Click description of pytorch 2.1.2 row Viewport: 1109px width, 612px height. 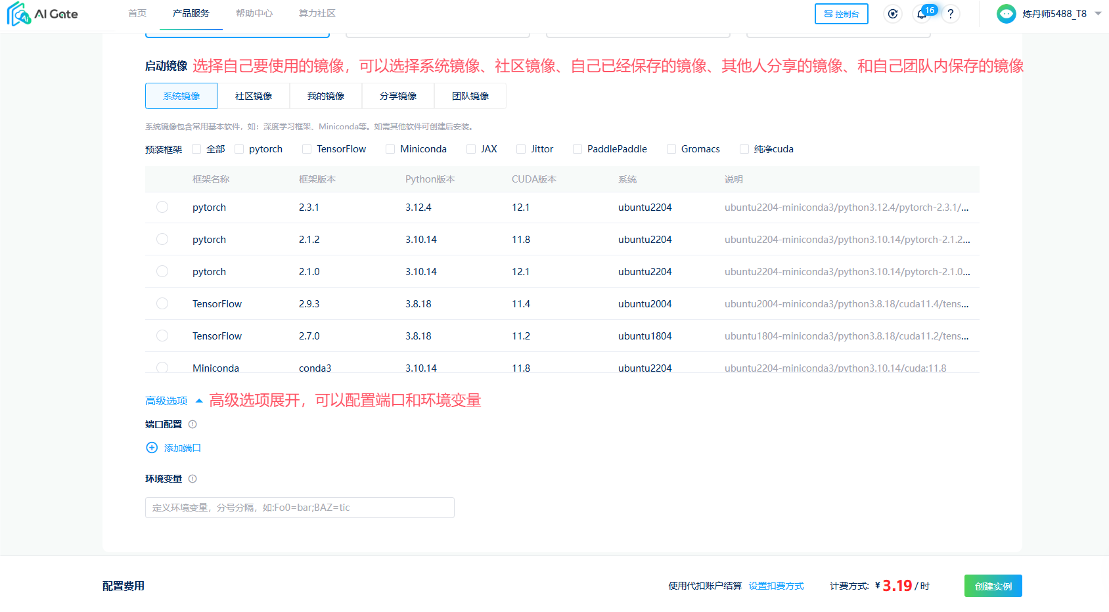pyautogui.click(x=847, y=240)
